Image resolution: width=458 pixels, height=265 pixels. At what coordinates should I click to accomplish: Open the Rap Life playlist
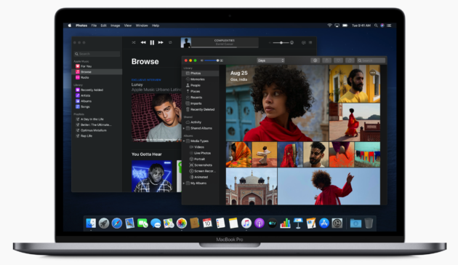[x=97, y=135]
